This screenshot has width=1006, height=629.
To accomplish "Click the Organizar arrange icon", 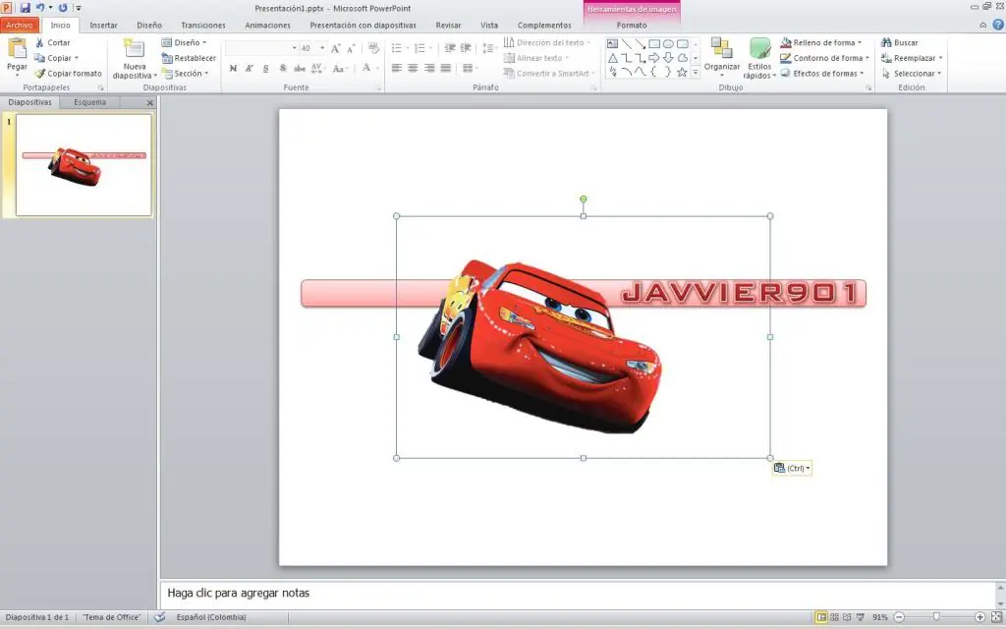I will (722, 49).
